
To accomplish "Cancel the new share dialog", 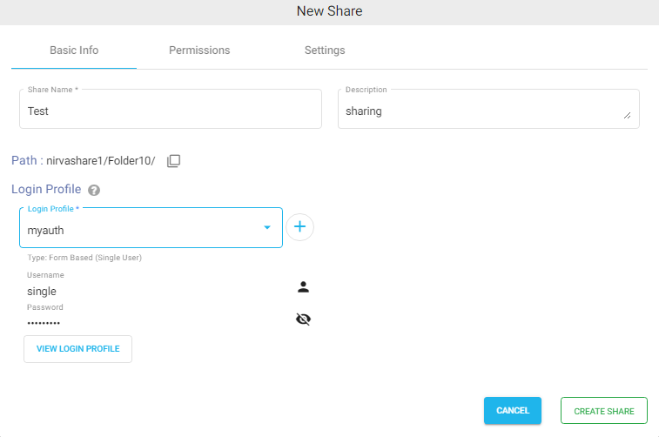I will [513, 411].
